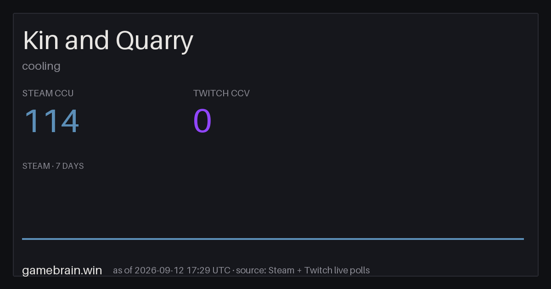
Task: Click the empty chart area above the trend line
Action: [x=273, y=204]
